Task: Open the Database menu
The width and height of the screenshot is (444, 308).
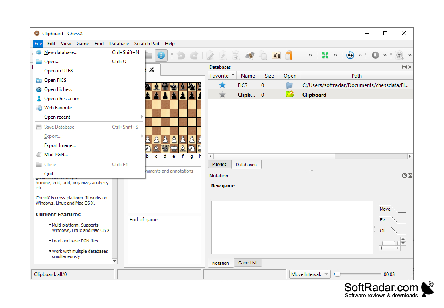Action: pos(119,44)
